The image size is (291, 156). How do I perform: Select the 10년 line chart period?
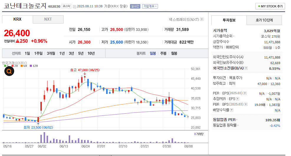(x=91, y=53)
